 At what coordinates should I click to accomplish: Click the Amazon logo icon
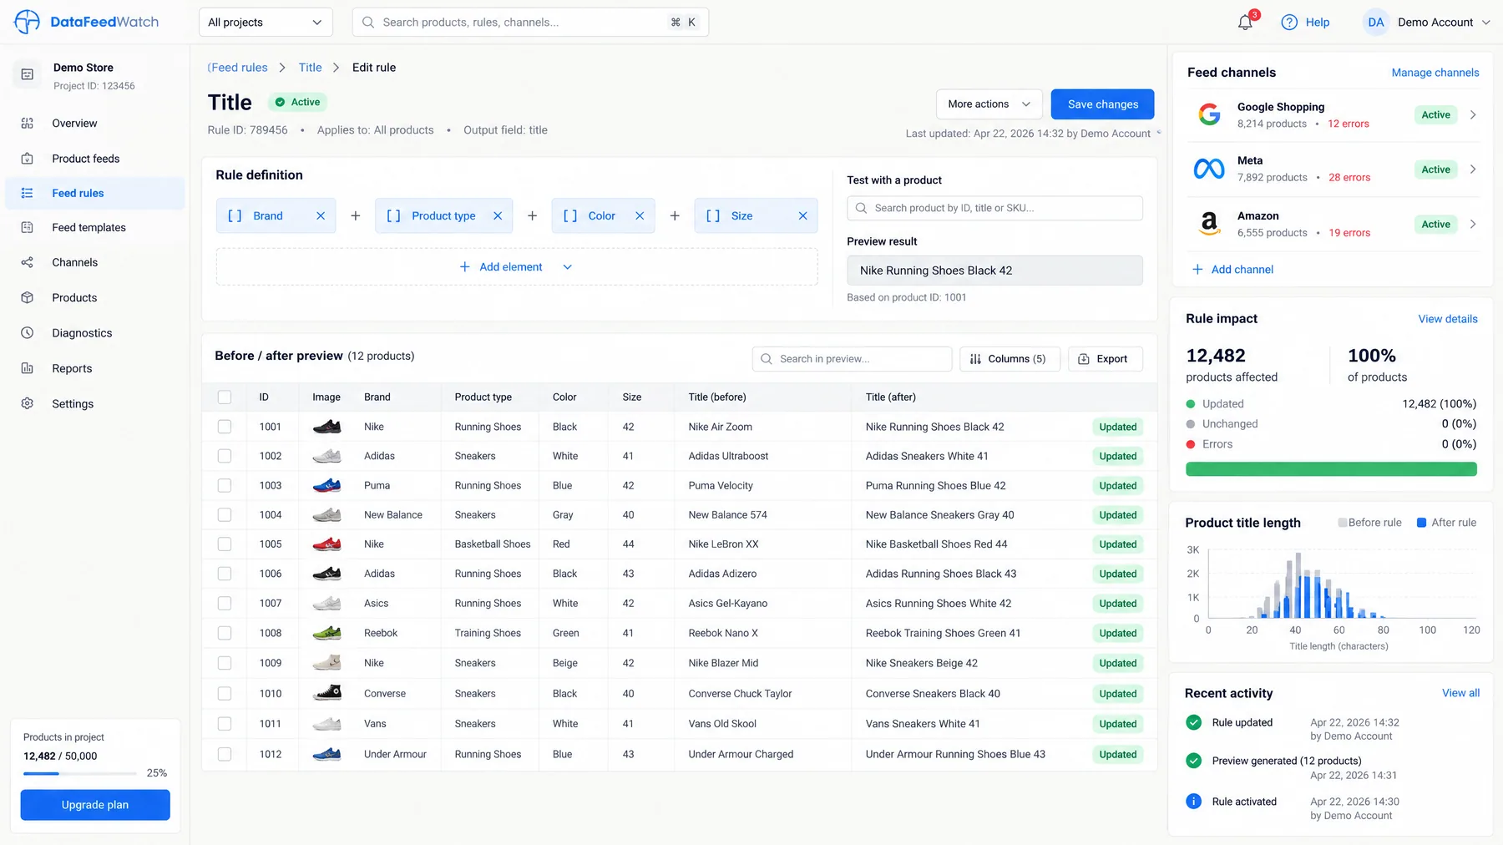pos(1209,224)
